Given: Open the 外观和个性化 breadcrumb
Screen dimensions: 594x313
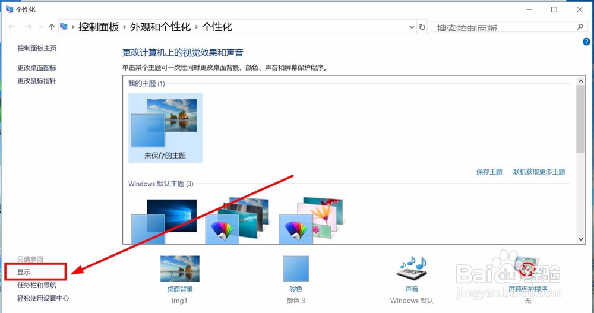Looking at the screenshot, I should click(160, 27).
